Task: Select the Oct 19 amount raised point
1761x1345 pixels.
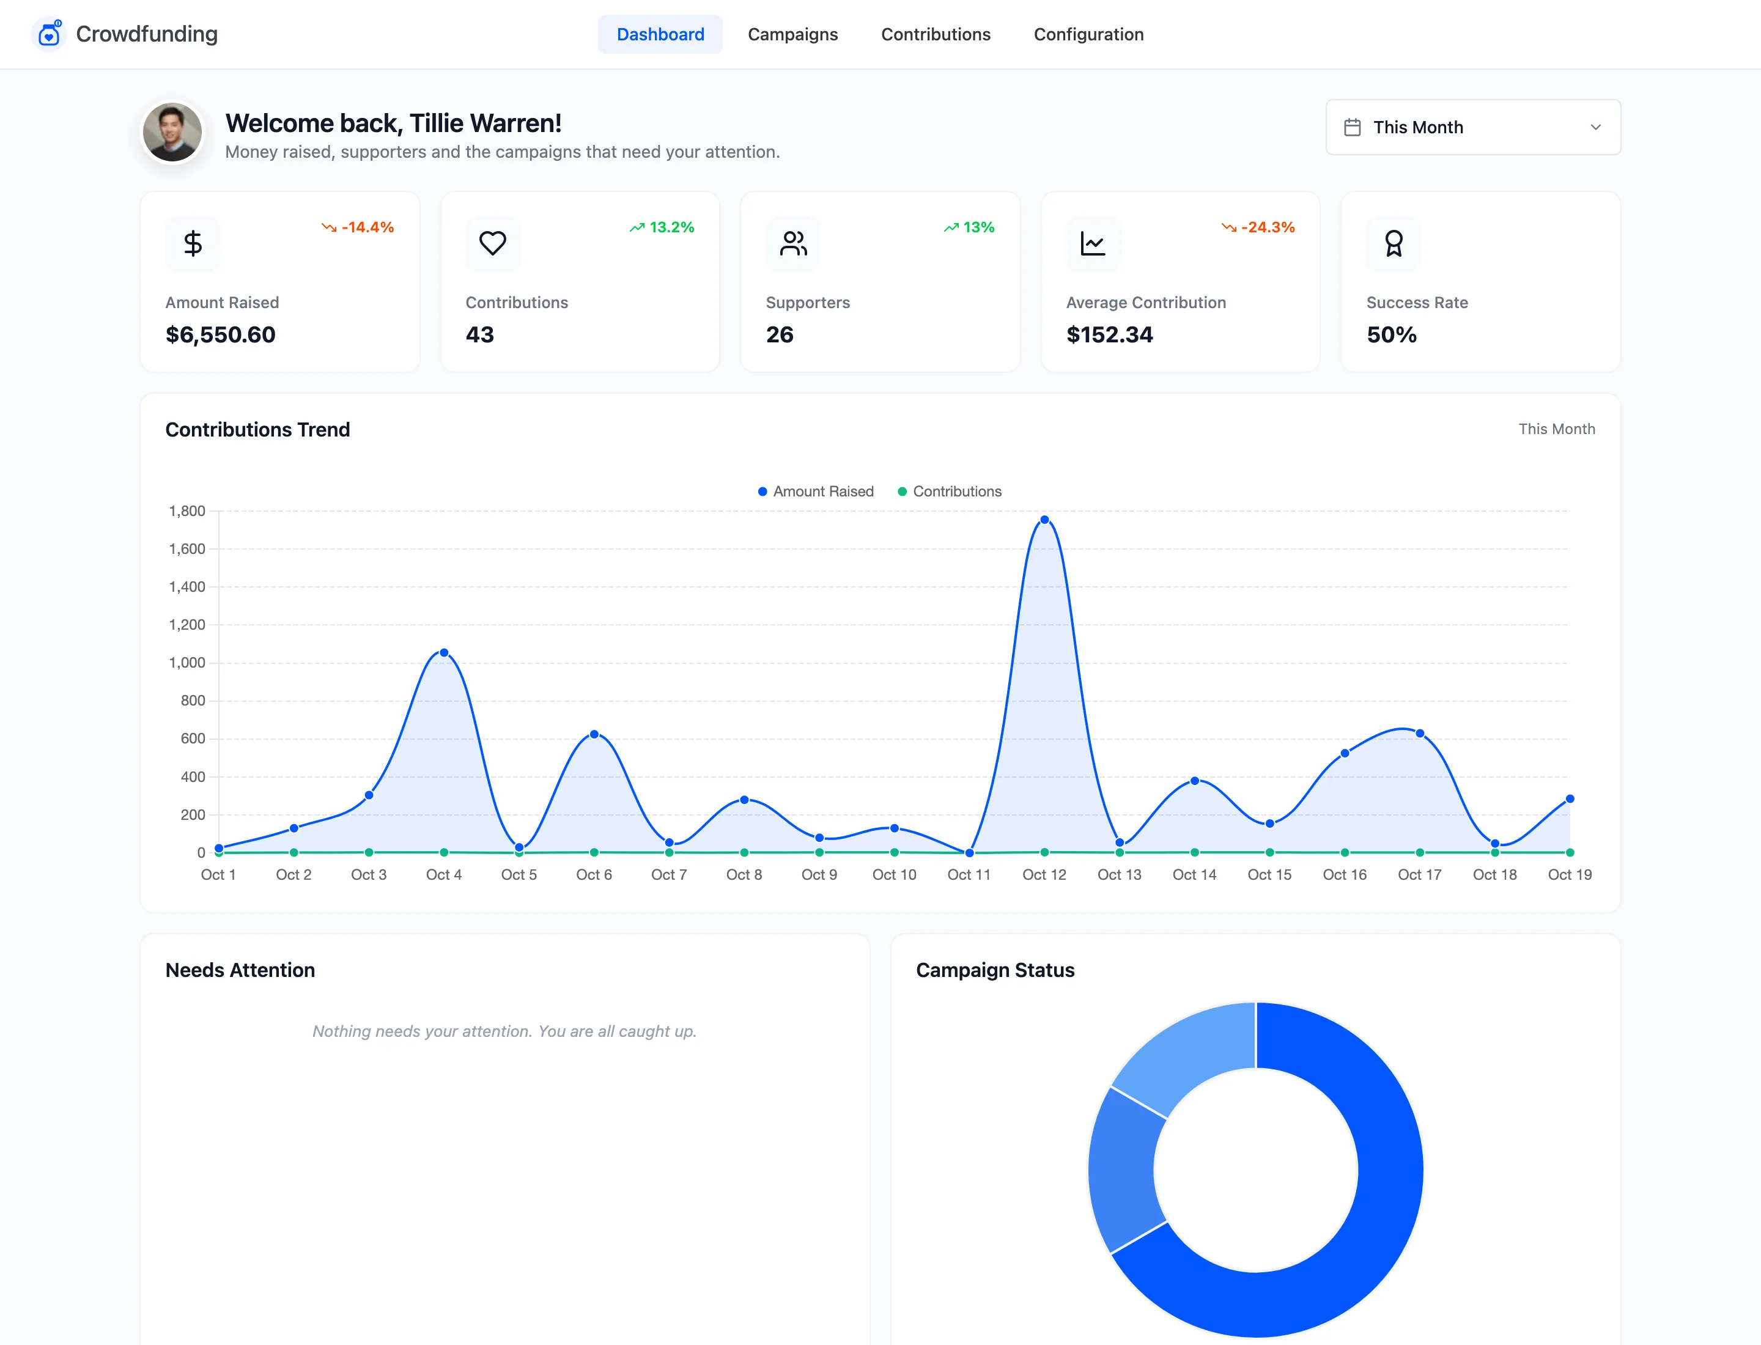Action: click(x=1570, y=798)
